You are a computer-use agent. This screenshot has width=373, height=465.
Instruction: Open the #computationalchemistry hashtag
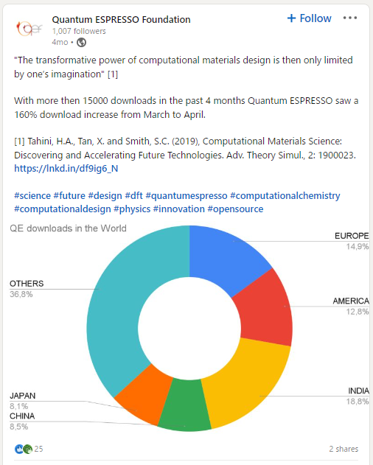click(x=285, y=196)
